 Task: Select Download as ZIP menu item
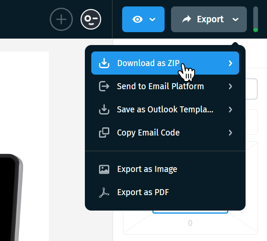coord(165,63)
